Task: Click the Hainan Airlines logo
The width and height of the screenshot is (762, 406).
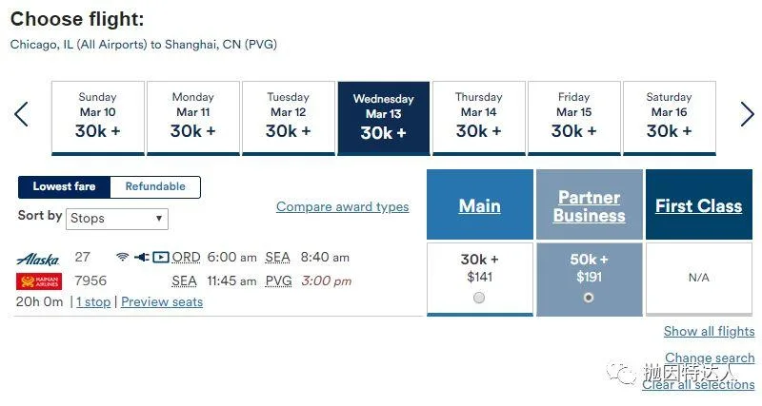Action: [38, 281]
